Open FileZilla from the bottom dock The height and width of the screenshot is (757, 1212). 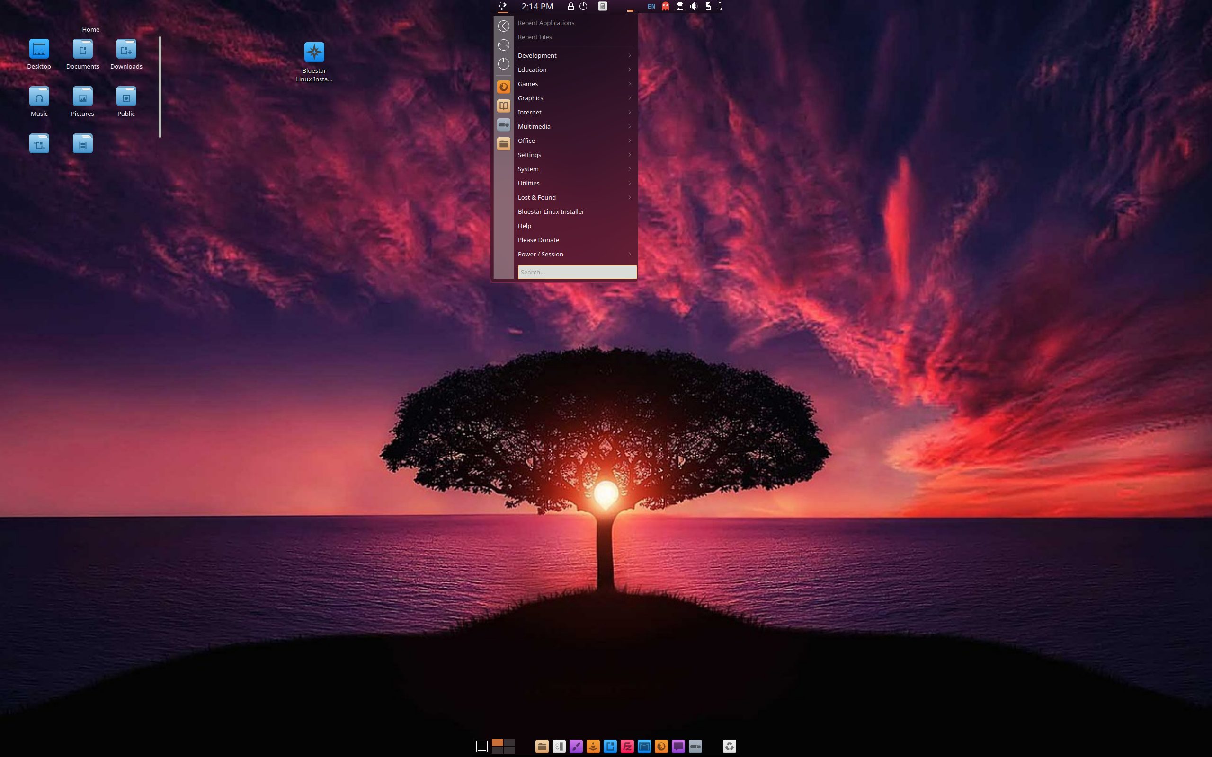(627, 747)
